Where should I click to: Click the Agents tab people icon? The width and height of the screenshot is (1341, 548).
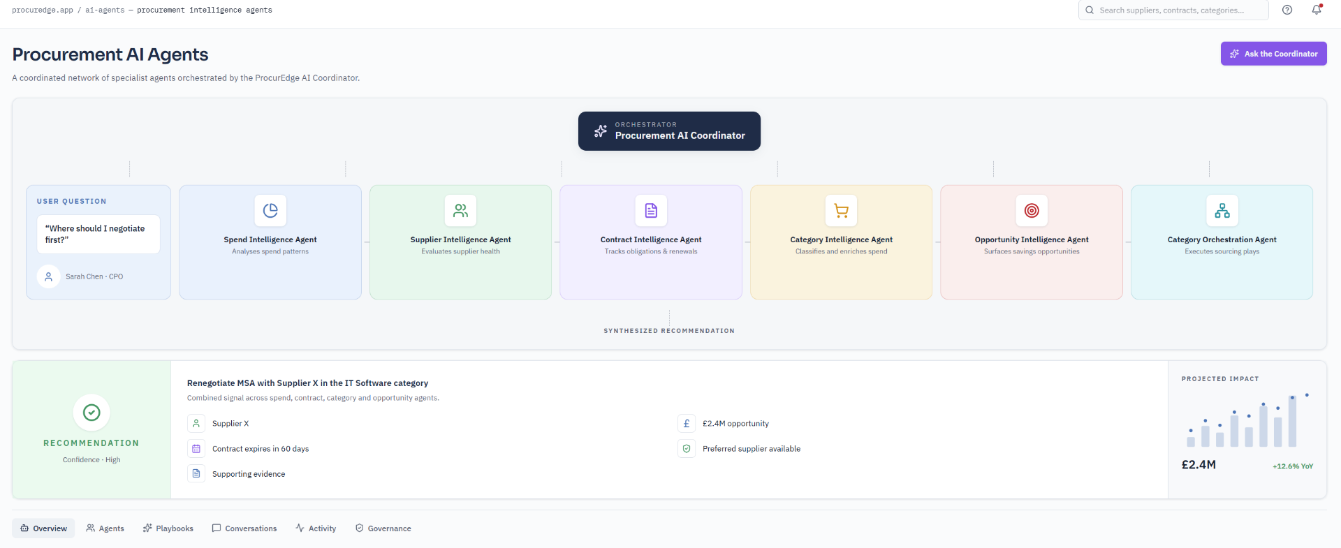[91, 528]
